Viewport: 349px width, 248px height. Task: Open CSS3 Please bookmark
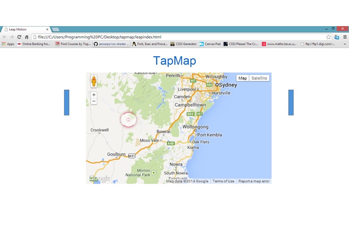(x=241, y=44)
